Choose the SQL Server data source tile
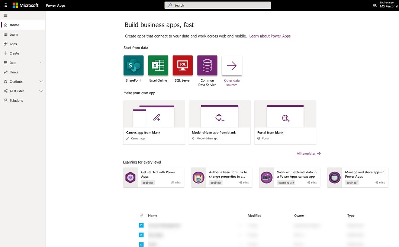The image size is (399, 247). (183, 66)
